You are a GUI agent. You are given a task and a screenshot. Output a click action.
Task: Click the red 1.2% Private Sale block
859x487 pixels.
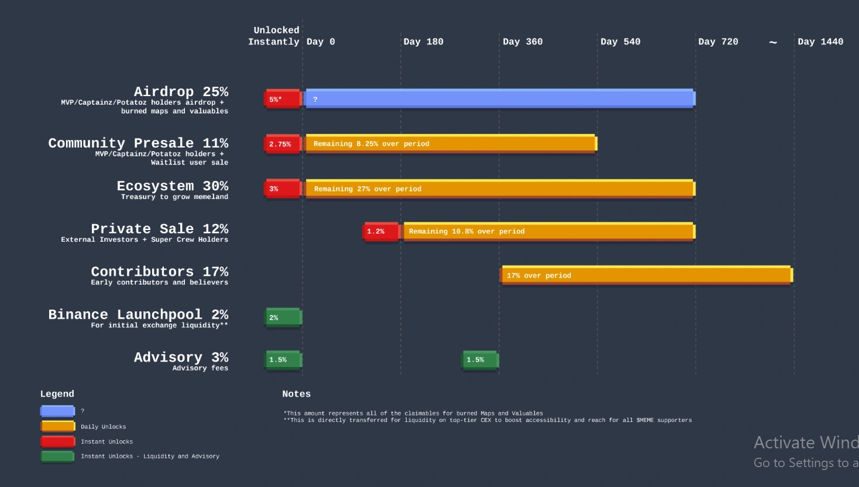tap(381, 231)
